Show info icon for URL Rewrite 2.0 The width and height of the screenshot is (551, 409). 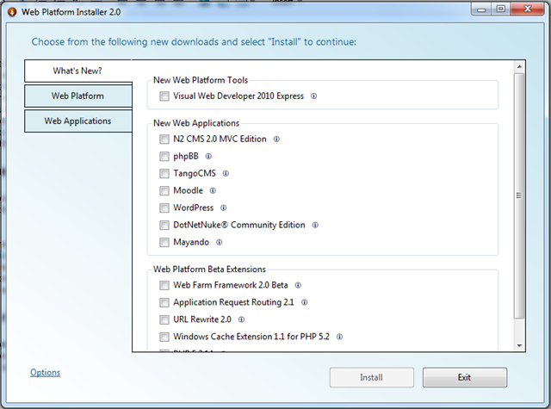[241, 319]
